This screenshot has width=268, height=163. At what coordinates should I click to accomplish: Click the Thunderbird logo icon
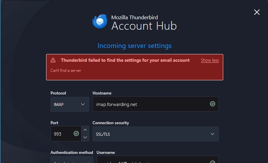click(x=100, y=21)
